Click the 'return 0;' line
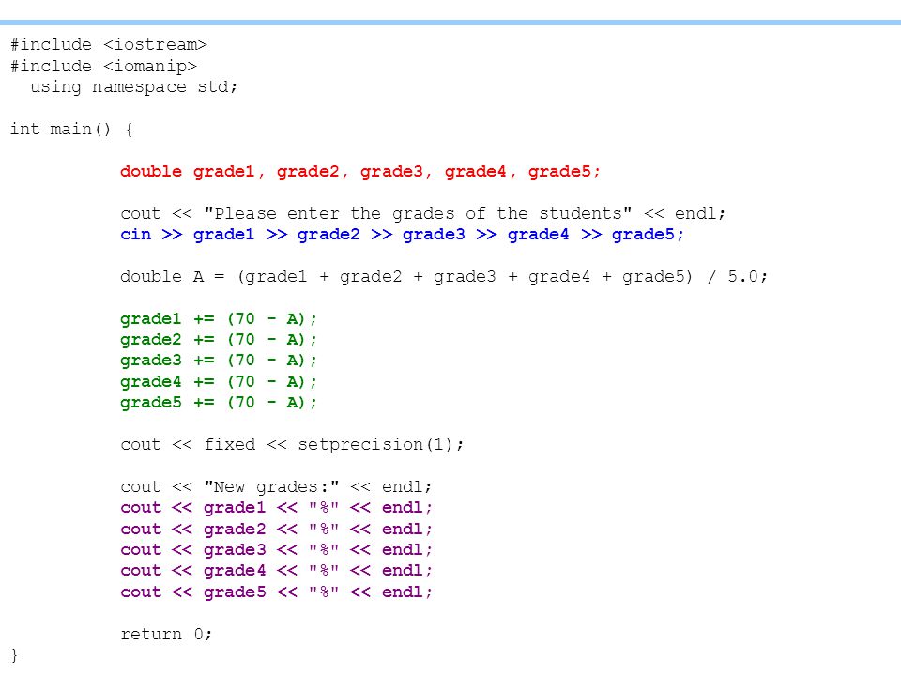This screenshot has width=901, height=676. (166, 634)
